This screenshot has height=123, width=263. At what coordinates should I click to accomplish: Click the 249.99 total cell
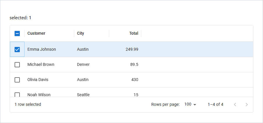tap(125, 50)
